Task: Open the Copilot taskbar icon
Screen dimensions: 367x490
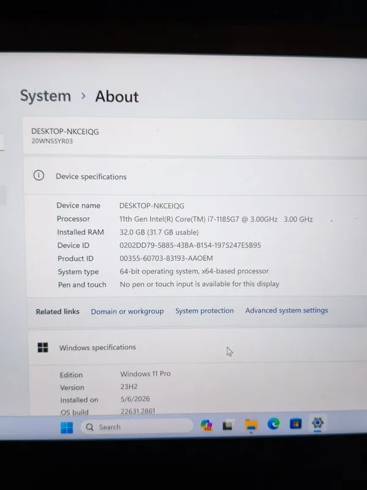Action: pos(206,425)
